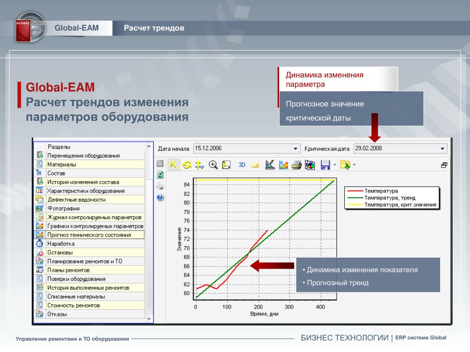Open the chart editor ruler-and-pencil icon

click(x=270, y=165)
